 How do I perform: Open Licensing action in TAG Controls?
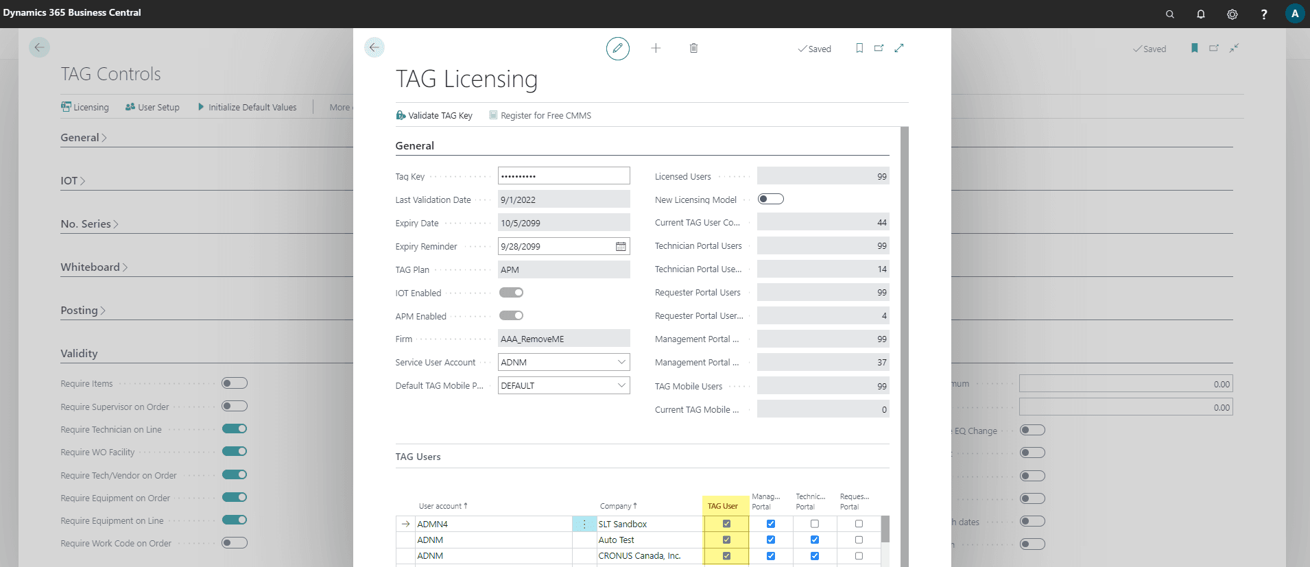pyautogui.click(x=85, y=107)
